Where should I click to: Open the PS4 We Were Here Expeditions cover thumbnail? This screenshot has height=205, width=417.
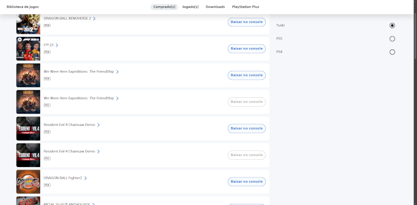[28, 75]
